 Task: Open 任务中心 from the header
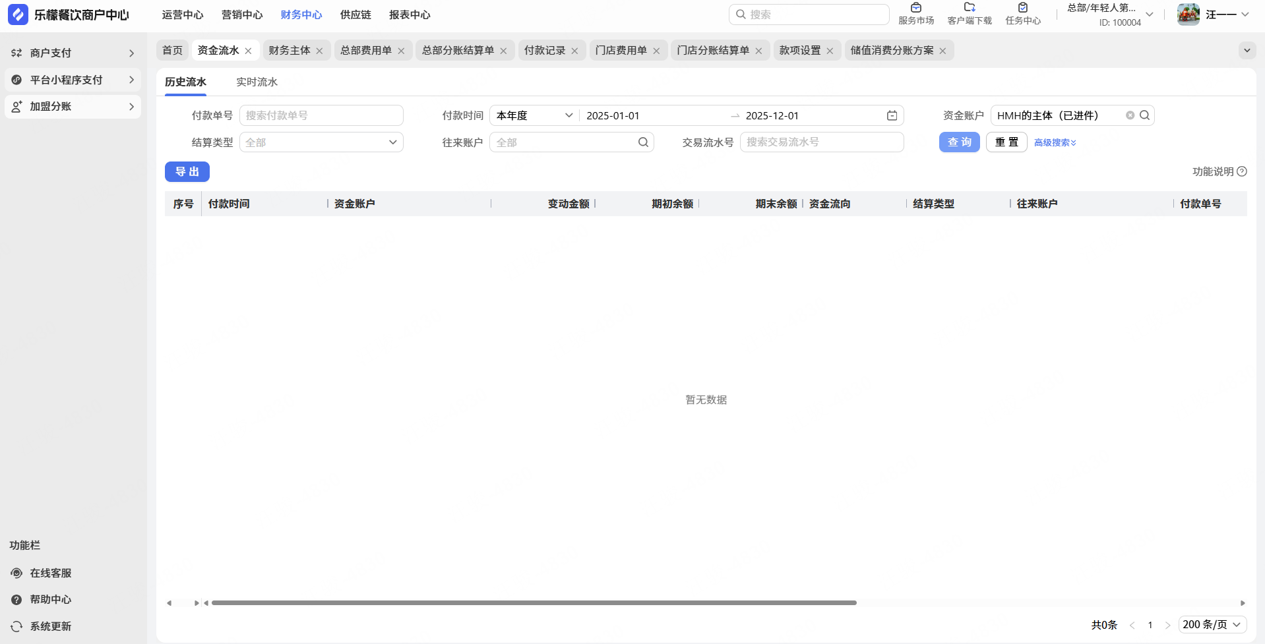(x=1023, y=14)
